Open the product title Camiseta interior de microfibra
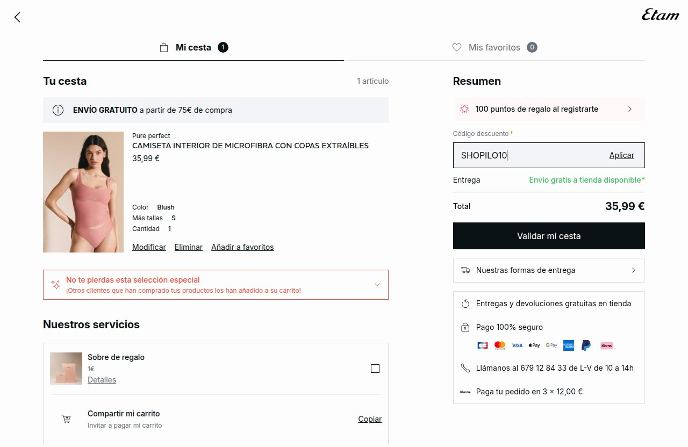688x447 pixels. coord(250,146)
